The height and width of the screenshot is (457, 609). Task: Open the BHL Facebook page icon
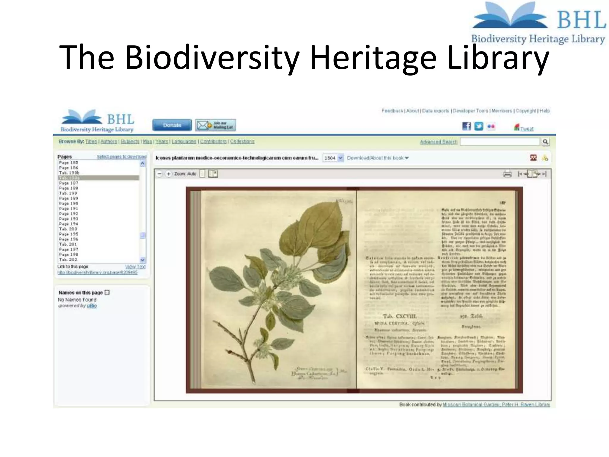click(467, 126)
